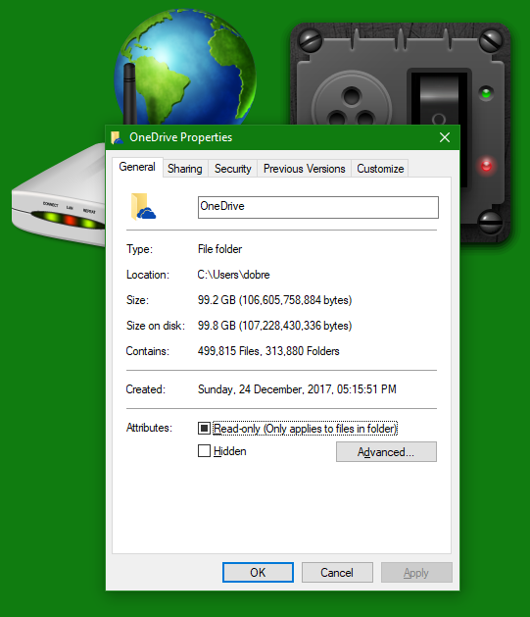This screenshot has width=530, height=617.
Task: Open Advanced attributes dialog
Action: [386, 452]
